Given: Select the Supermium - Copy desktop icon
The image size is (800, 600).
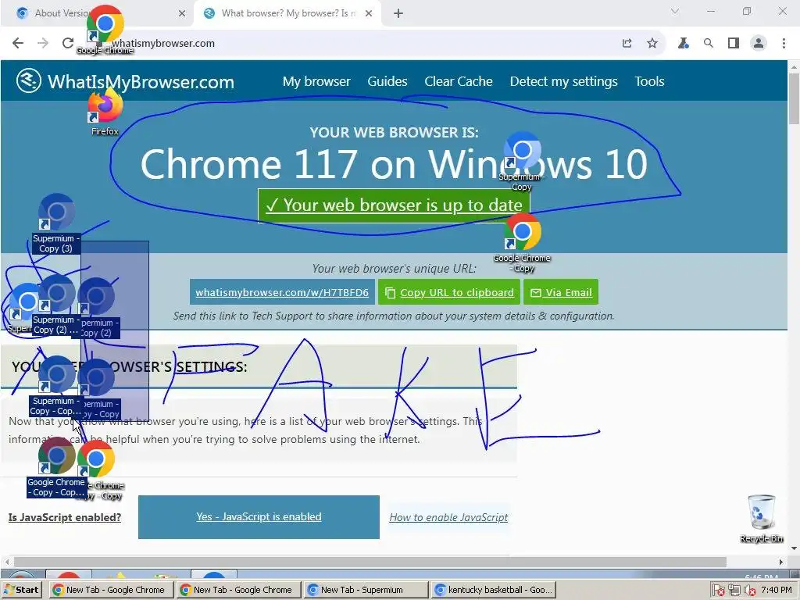Looking at the screenshot, I should tap(522, 161).
